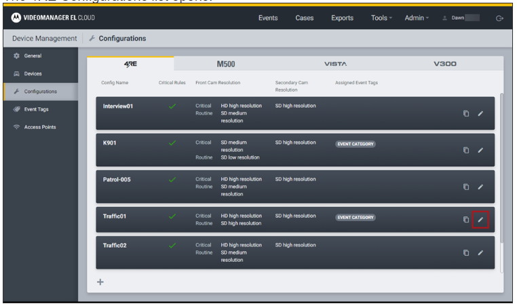Click Traffic01's critical rules checkmark
517x306 pixels.
[x=172, y=216]
